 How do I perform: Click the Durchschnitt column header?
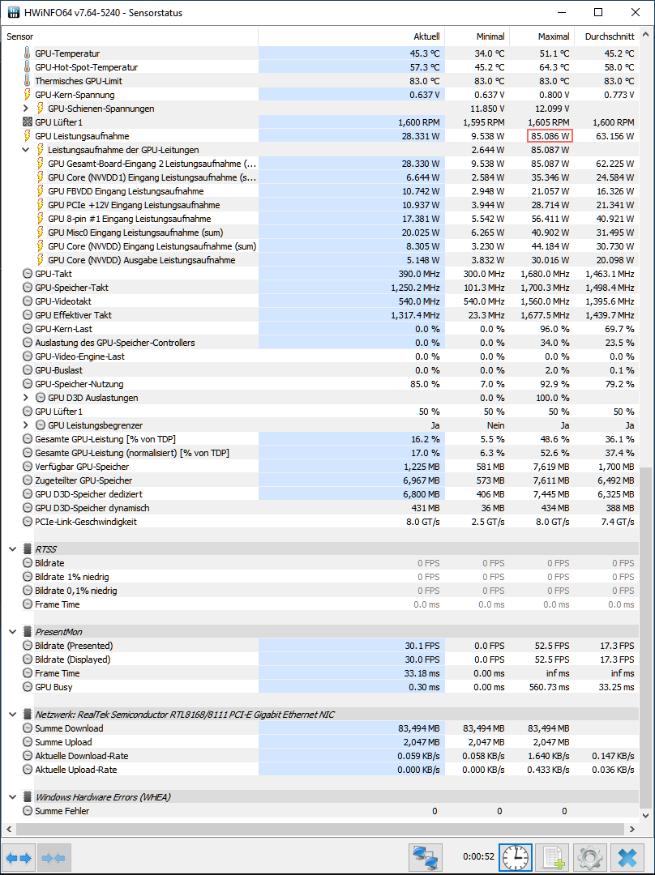click(606, 36)
